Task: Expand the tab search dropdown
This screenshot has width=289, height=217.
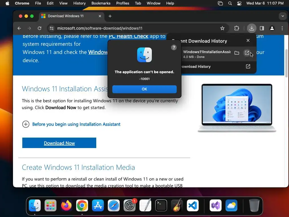Action: pos(283,16)
